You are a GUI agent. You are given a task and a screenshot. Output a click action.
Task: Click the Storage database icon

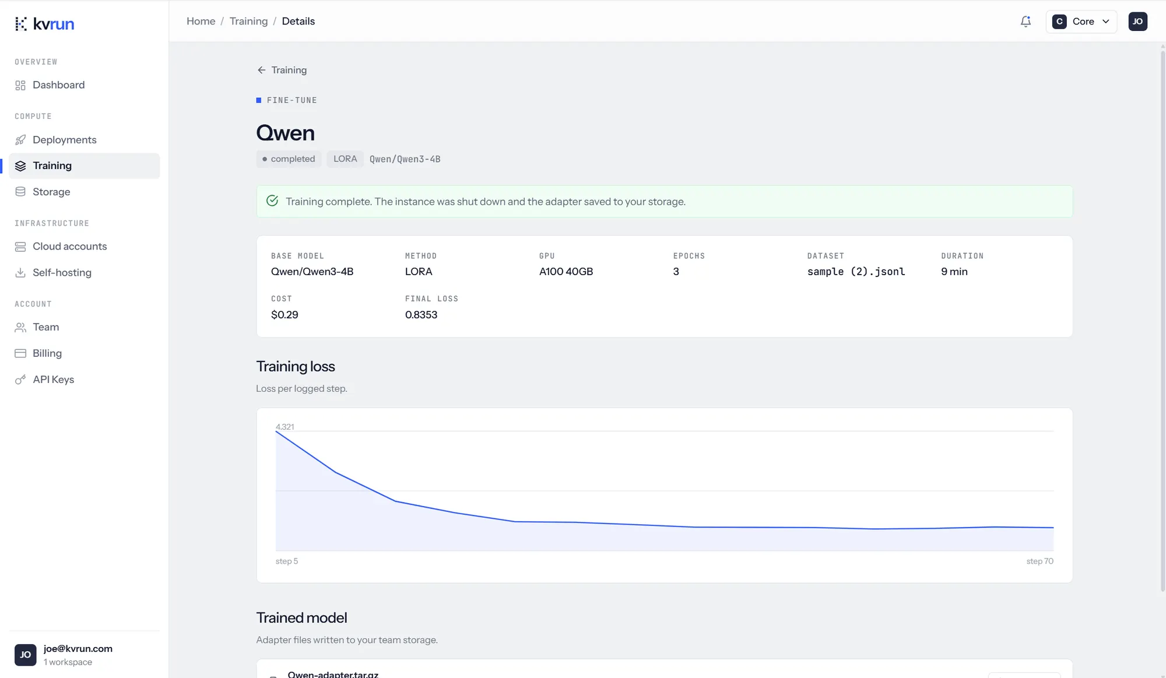click(x=20, y=192)
